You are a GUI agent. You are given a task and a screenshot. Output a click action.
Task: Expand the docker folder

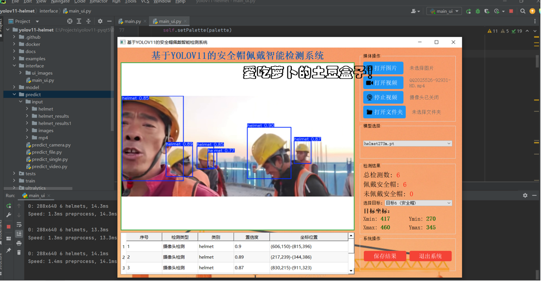pos(15,44)
